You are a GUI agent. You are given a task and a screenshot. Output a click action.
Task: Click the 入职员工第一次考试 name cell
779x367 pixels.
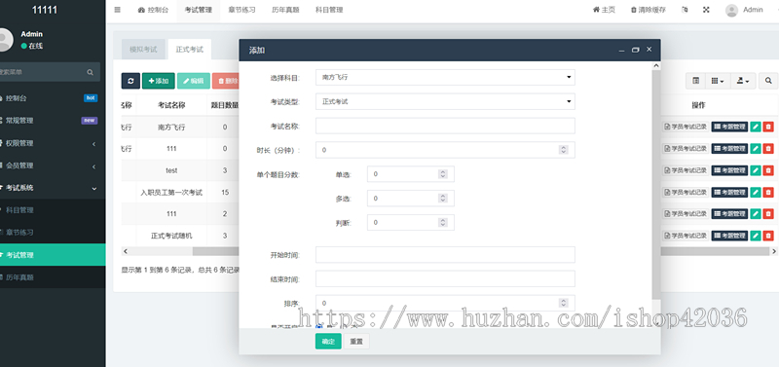[171, 192]
